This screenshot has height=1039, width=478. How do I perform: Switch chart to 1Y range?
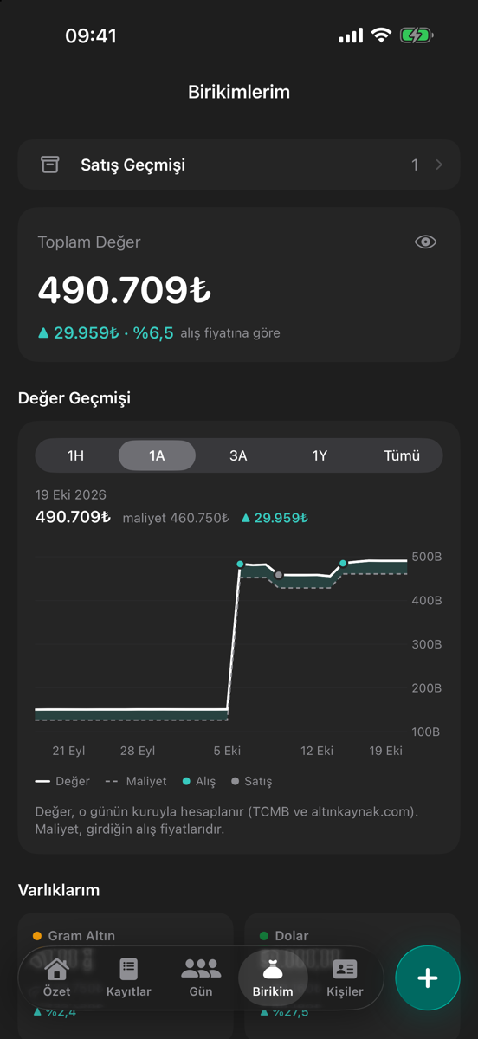click(320, 455)
